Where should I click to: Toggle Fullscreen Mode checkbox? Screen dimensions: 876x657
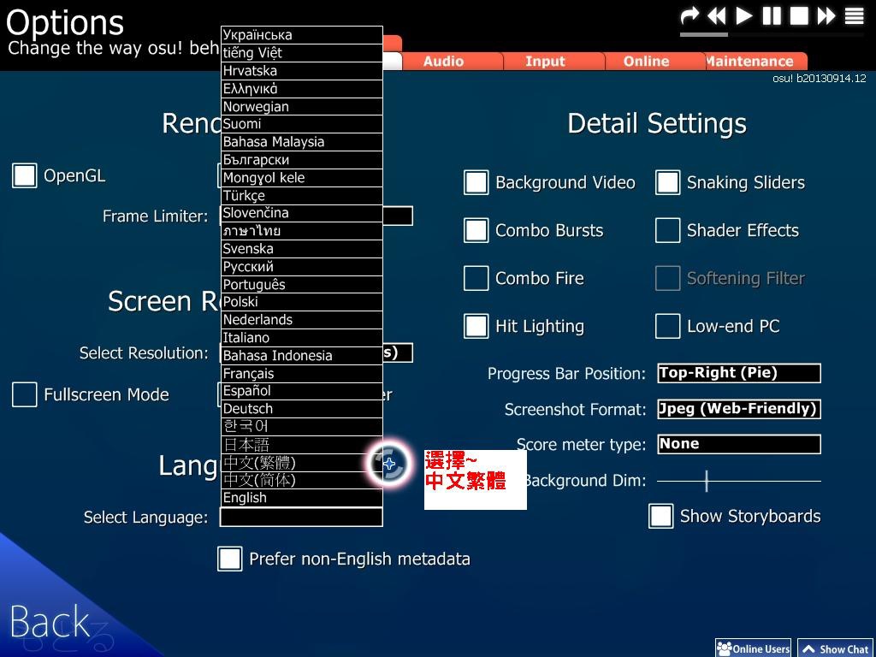[25, 394]
